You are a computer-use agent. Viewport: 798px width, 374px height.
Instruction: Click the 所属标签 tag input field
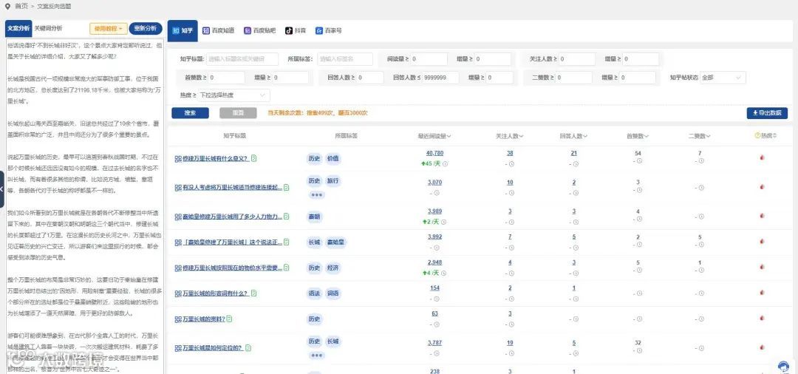345,59
